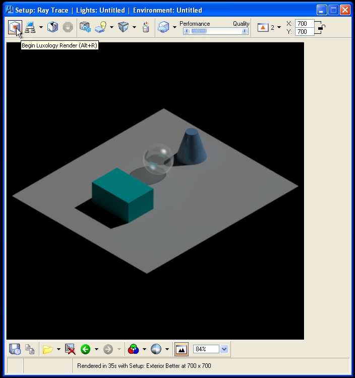Start the render with Begin Luxology Render
Viewport: 355px width, 378px height.
(x=15, y=27)
